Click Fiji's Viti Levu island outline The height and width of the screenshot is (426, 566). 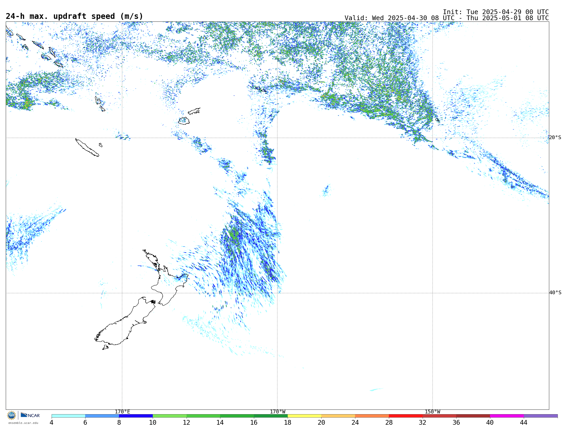[x=184, y=121]
